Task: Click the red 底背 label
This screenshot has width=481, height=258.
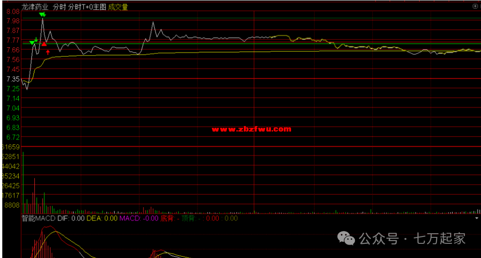Action: [x=167, y=218]
